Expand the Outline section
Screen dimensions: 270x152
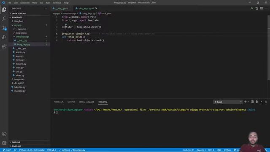[29, 142]
